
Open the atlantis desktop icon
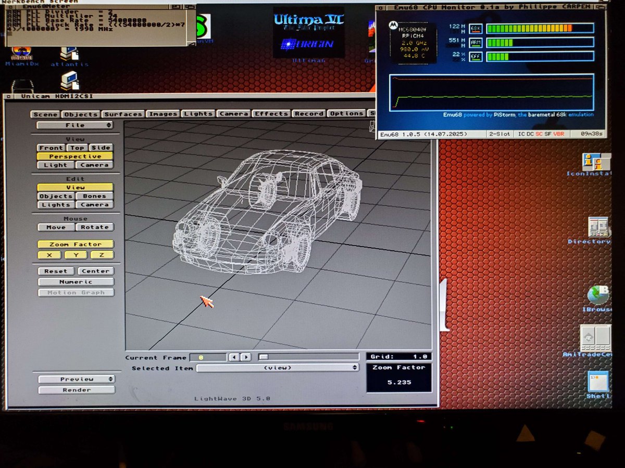(69, 57)
